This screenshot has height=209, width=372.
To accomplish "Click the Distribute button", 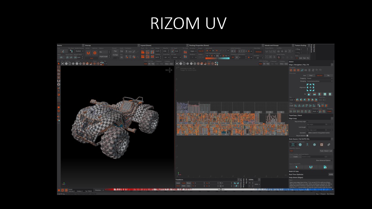I will pyautogui.click(x=258, y=52).
